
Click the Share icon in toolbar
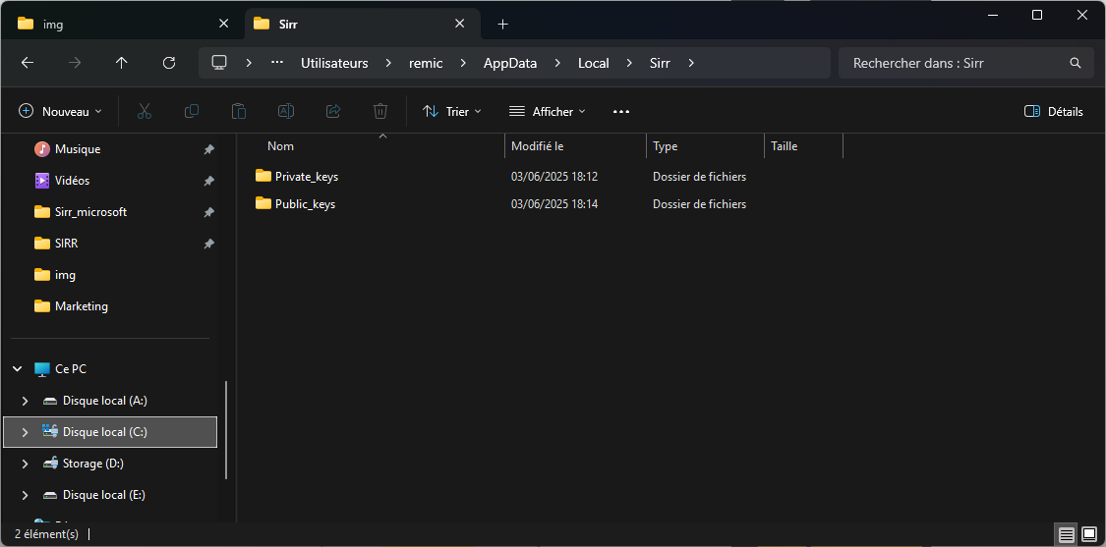pos(333,111)
